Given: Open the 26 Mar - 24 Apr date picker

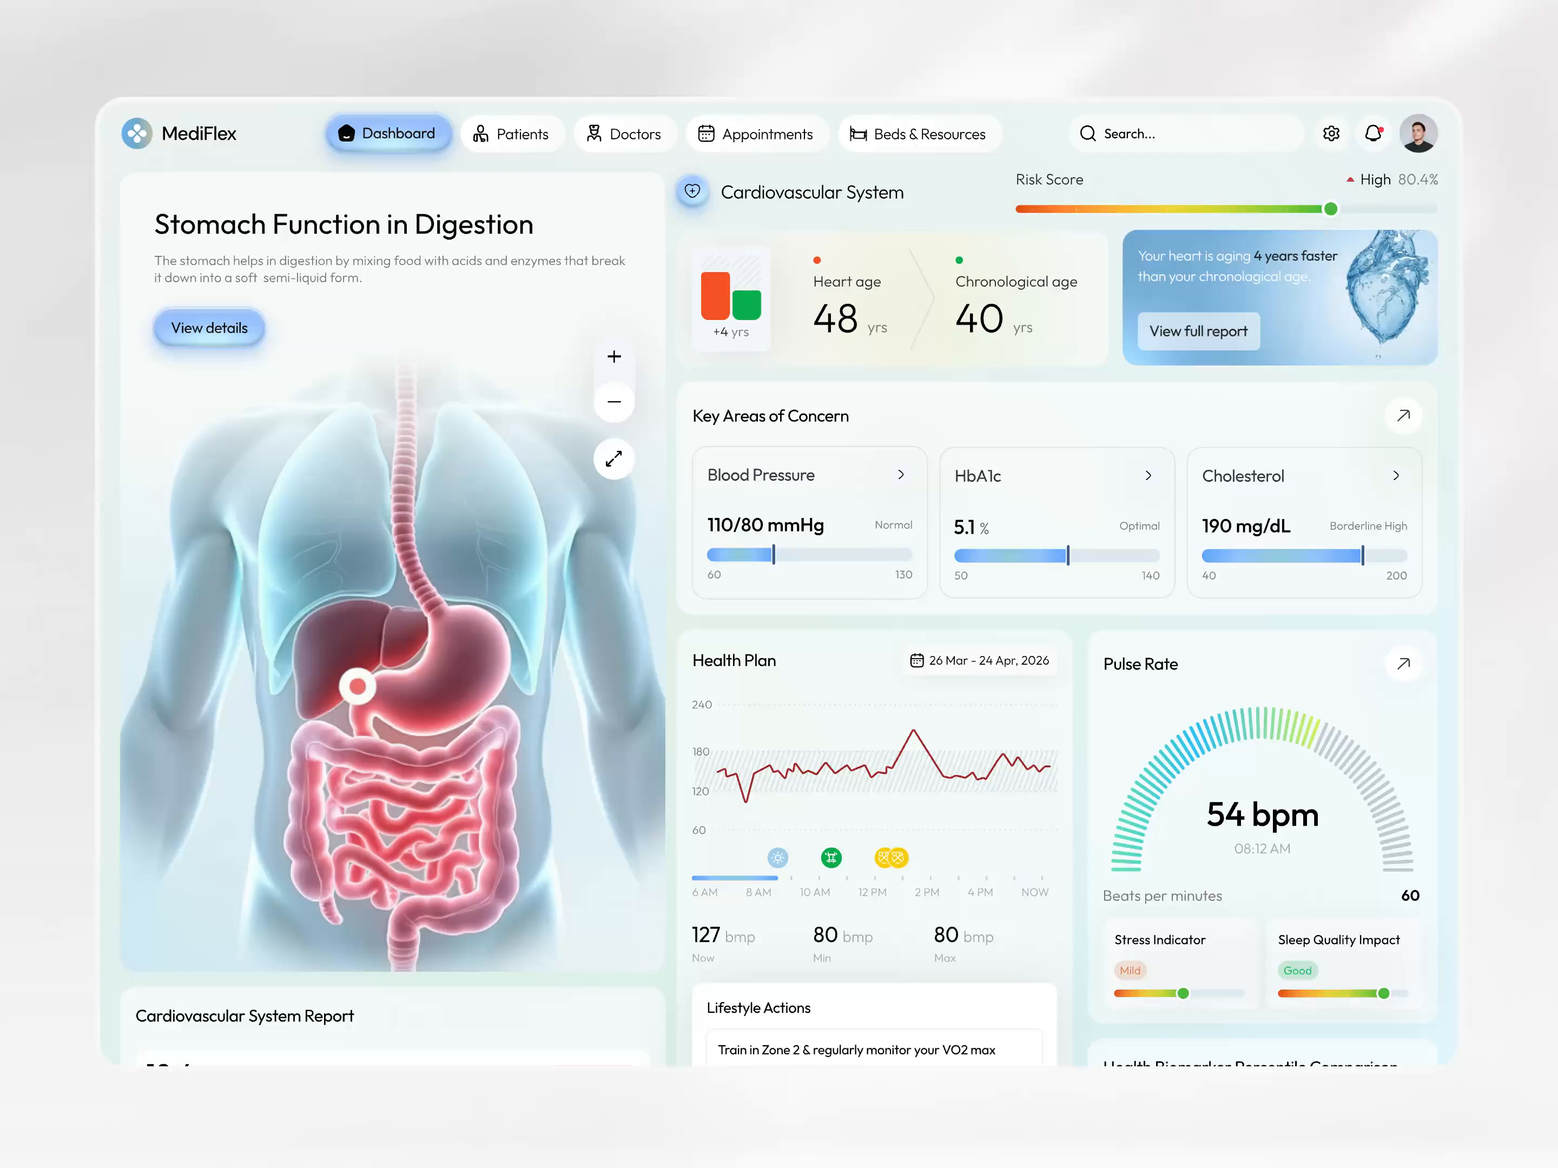Looking at the screenshot, I should [x=980, y=660].
